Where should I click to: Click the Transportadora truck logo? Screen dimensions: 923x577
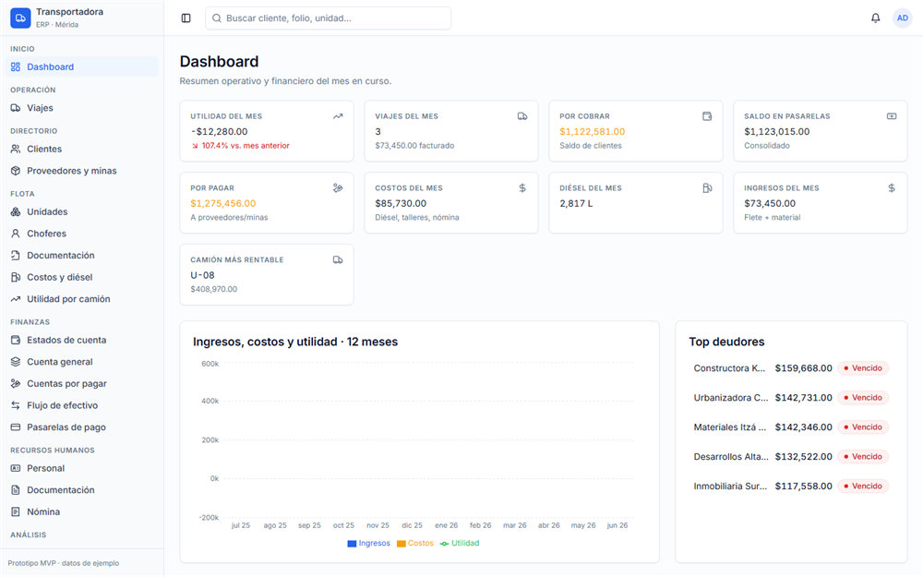[20, 18]
